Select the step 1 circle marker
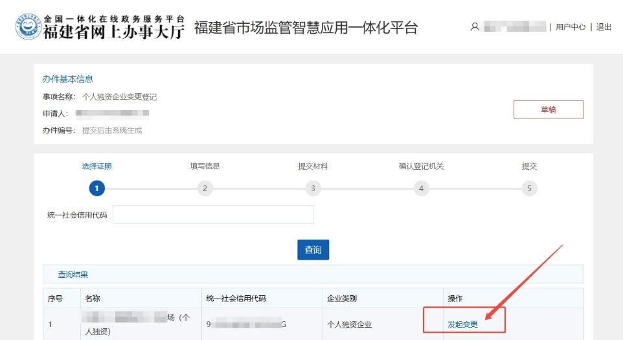The image size is (623, 340). pos(96,188)
